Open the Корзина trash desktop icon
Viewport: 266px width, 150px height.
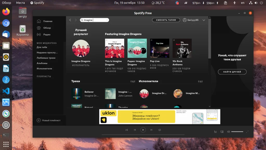pos(23,31)
